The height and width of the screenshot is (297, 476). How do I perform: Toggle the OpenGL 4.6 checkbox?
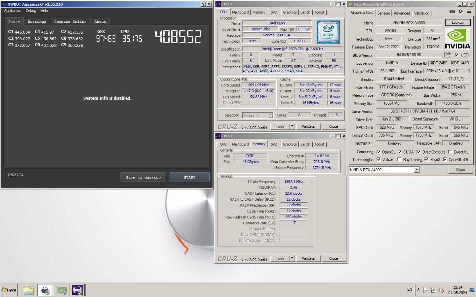coord(445,160)
